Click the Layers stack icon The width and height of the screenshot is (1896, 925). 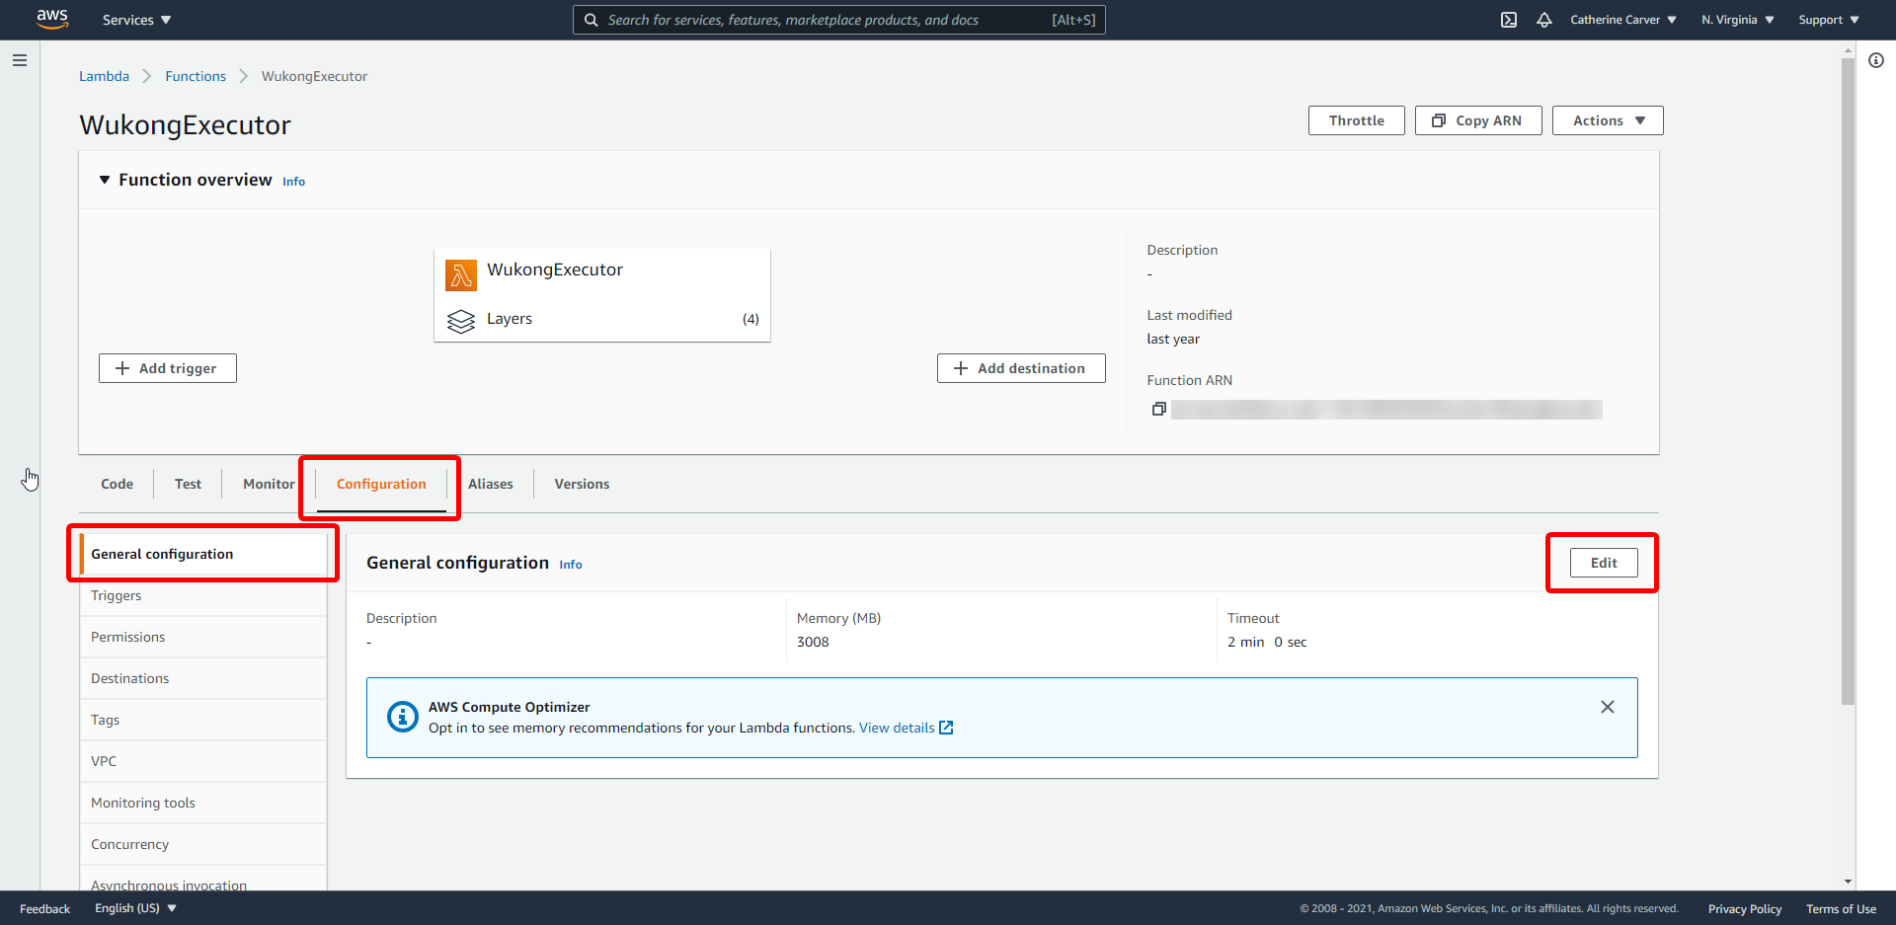click(461, 322)
